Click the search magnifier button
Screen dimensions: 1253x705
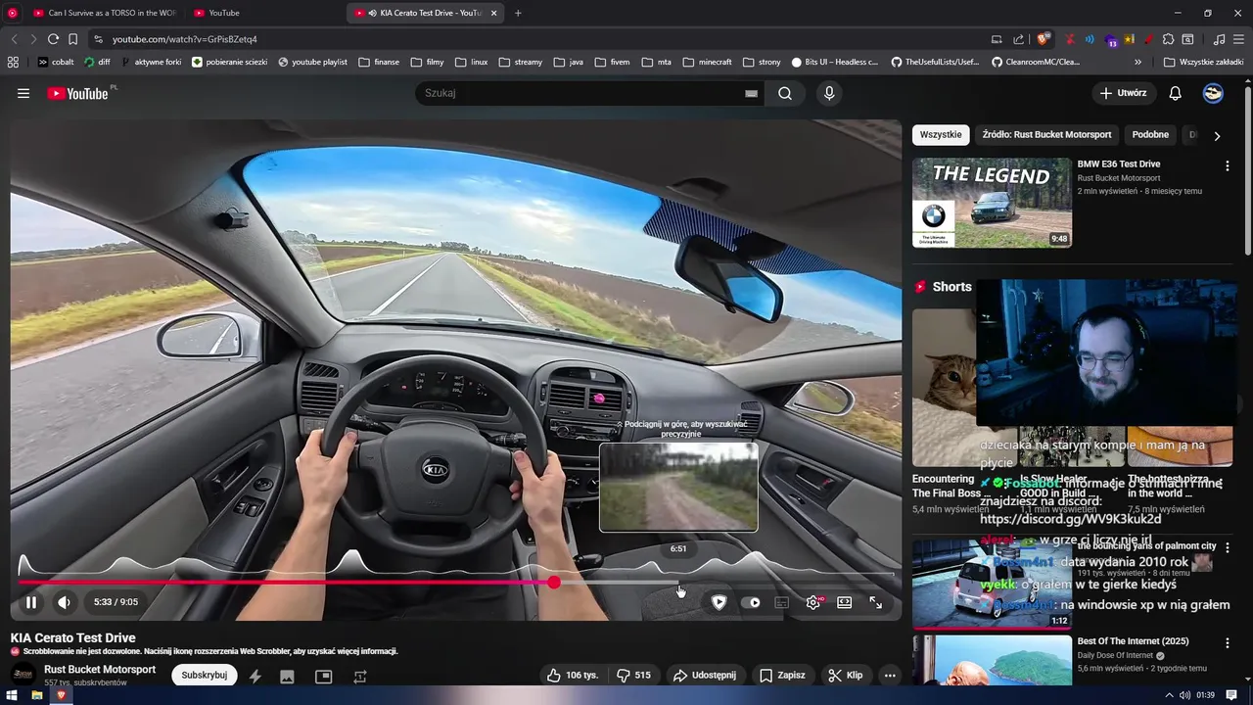pos(785,93)
